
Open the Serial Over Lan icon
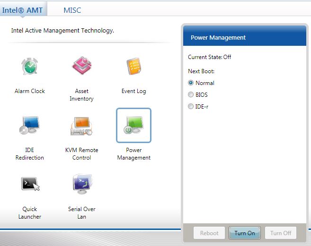(82, 184)
